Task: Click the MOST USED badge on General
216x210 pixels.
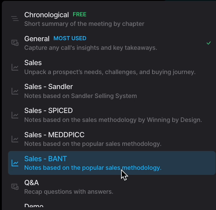Action: (70, 38)
